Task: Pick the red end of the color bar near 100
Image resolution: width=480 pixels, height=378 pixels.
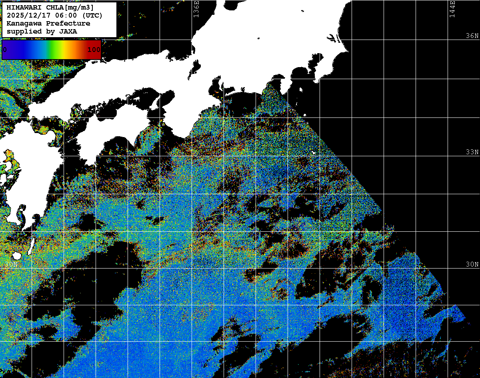Action: [x=95, y=50]
